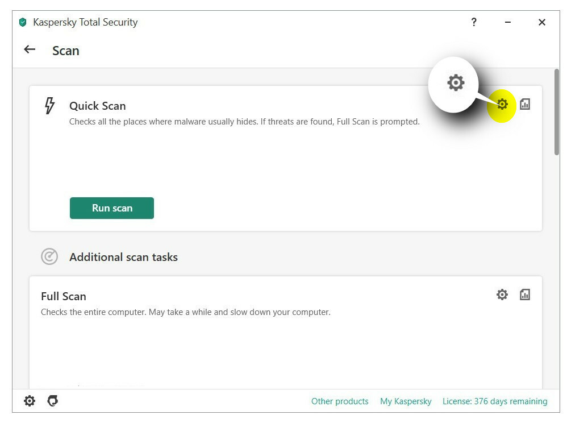Click the Scan page title
The width and height of the screenshot is (567, 423).
pos(66,51)
